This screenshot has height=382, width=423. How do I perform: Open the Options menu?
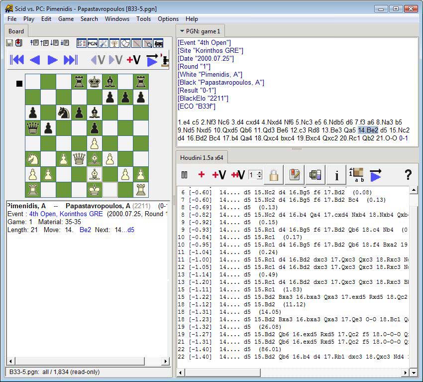[168, 19]
